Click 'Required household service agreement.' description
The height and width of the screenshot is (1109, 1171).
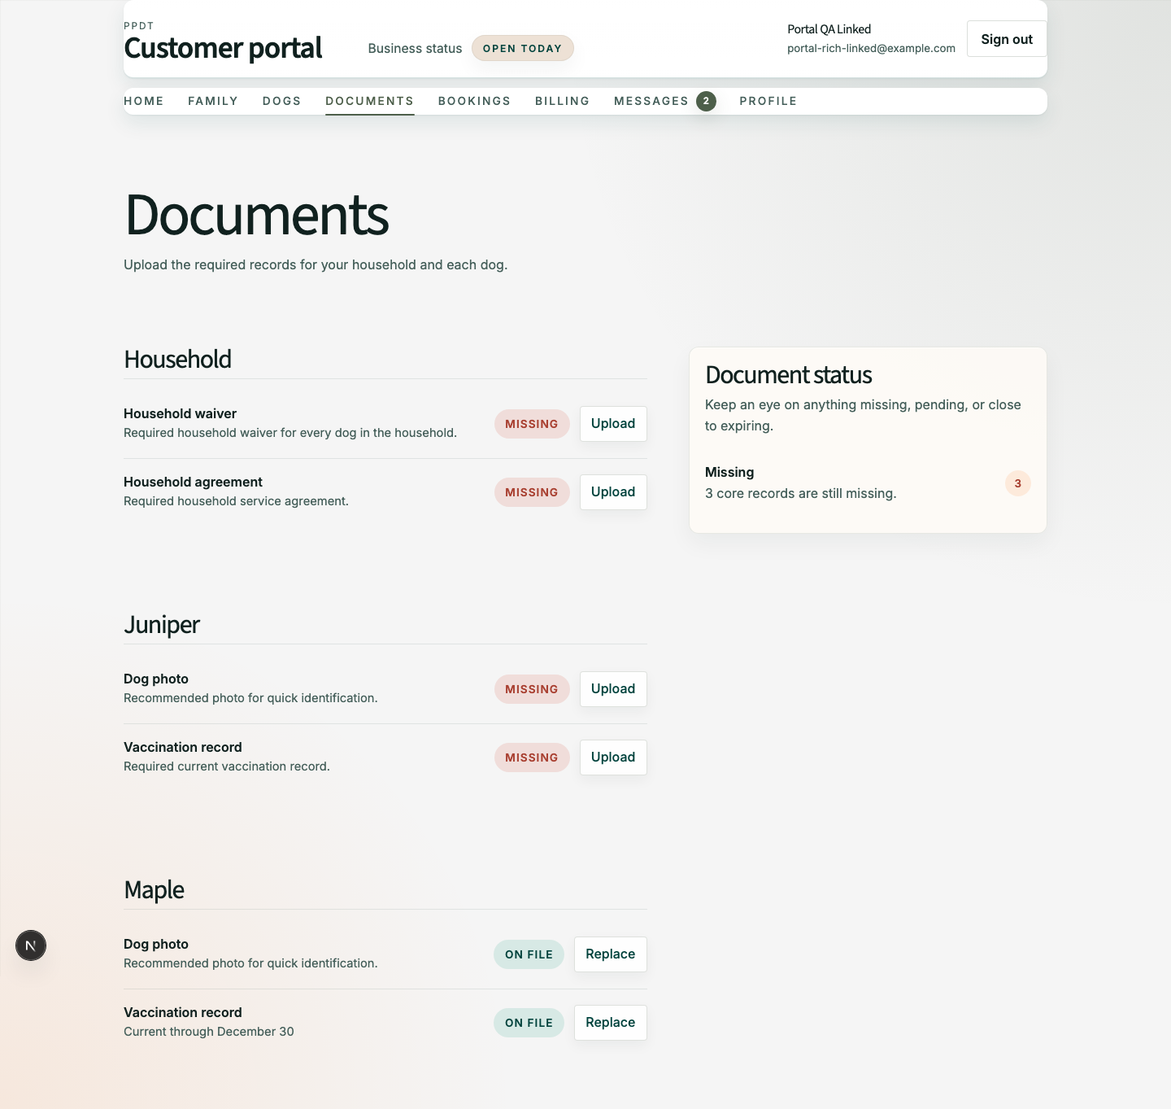pos(236,501)
